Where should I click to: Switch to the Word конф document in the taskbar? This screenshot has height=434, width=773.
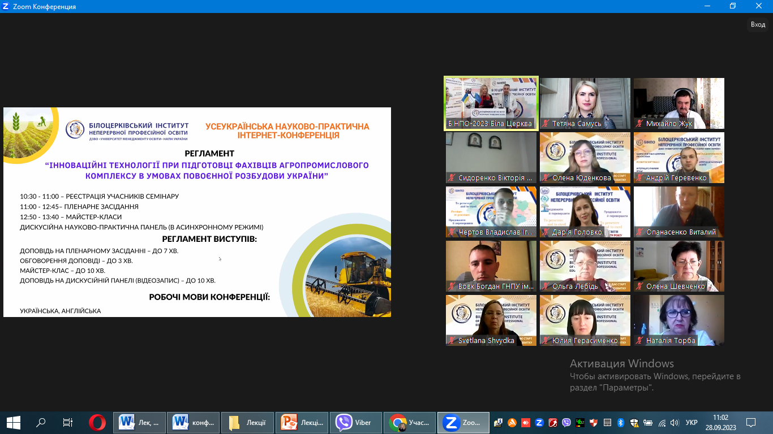click(195, 422)
